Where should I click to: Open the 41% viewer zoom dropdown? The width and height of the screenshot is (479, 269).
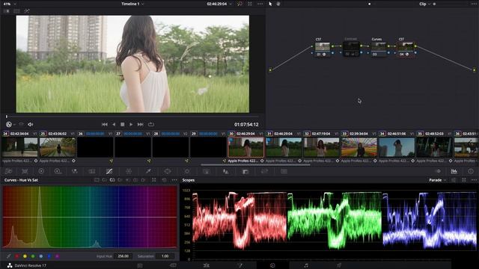[x=10, y=4]
